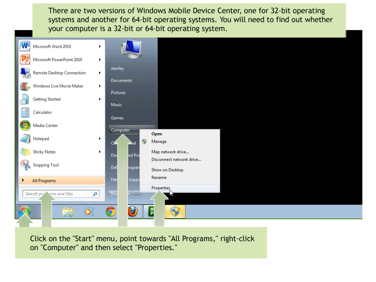Click the Calculator label
This screenshot has height=282, width=376.
click(42, 112)
